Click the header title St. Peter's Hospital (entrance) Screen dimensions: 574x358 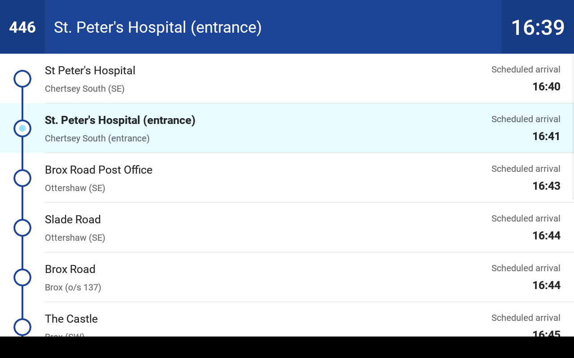point(158,27)
